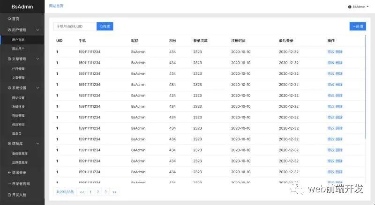Focus the 手机号/昵称/UID search field
375x205 pixels.
point(75,26)
